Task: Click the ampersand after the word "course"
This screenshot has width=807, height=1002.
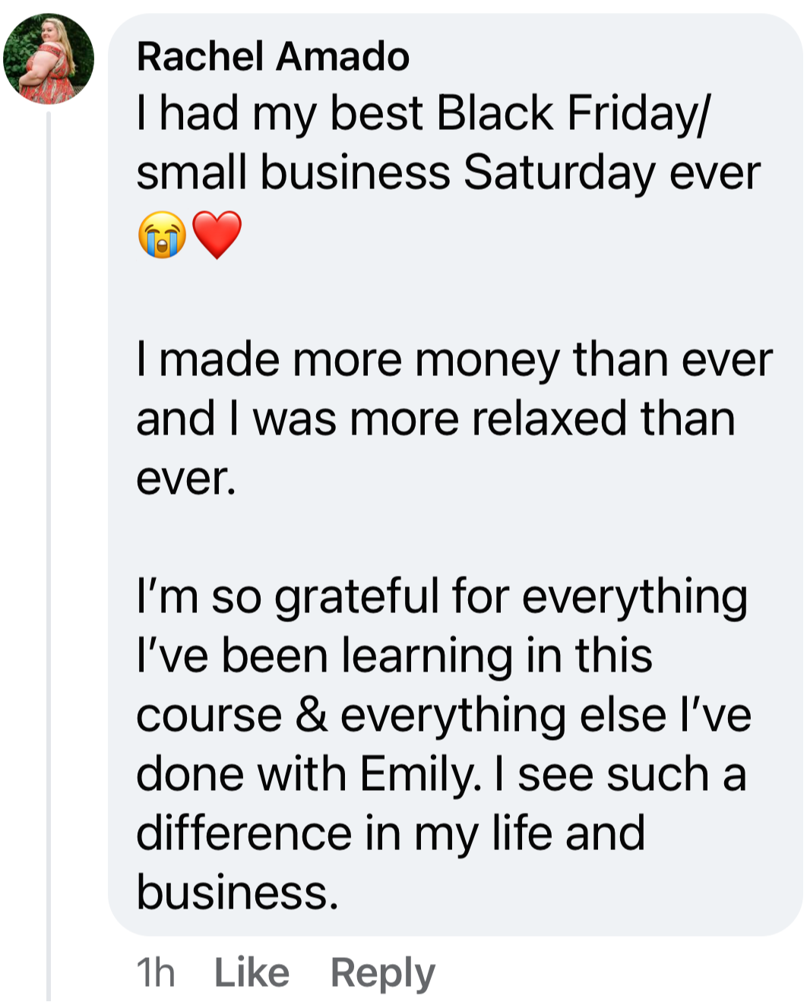Action: pos(311,715)
